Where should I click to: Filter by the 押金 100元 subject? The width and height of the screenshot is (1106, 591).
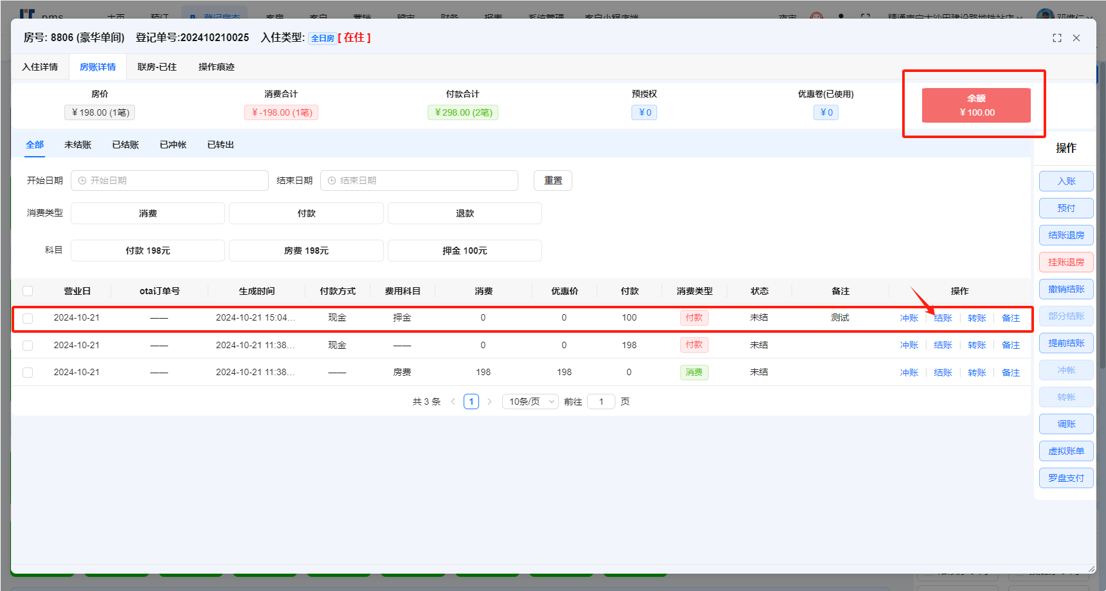464,251
